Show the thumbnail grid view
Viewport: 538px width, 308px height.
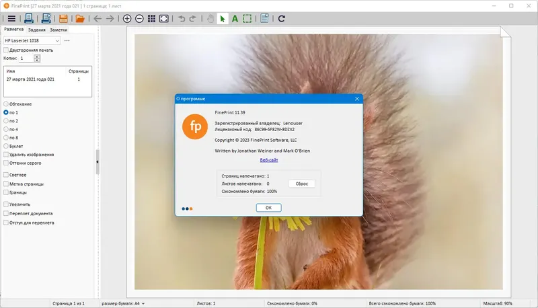click(x=152, y=19)
